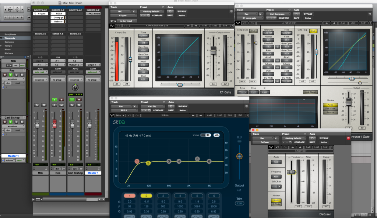Toggle Byp on Comp/Exp section of C1 comp-gate
Image resolution: width=377 pixels, height=218 pixels.
pyautogui.click(x=253, y=31)
